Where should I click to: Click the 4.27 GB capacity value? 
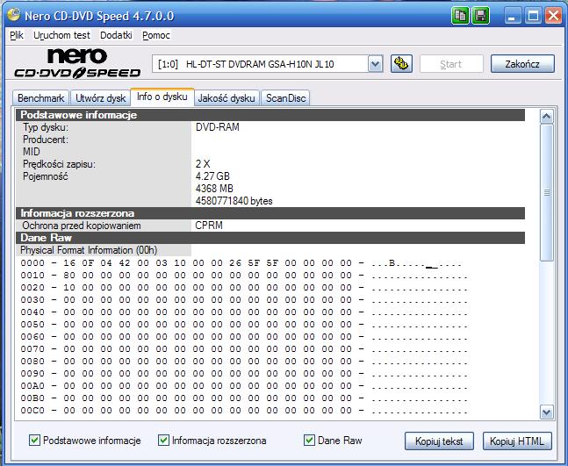212,176
